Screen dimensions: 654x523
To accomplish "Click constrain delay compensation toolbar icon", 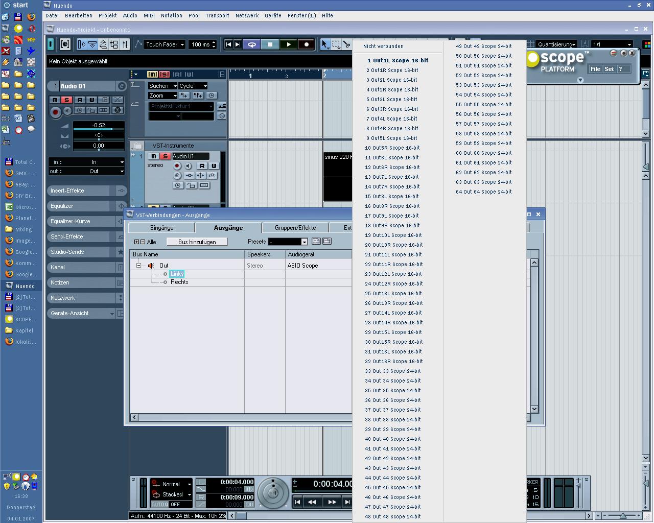I will 65,44.
